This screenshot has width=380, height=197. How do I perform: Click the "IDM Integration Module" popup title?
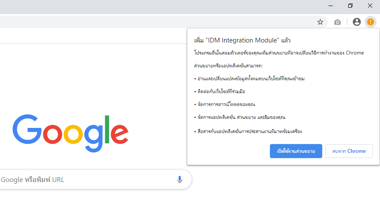(x=243, y=40)
